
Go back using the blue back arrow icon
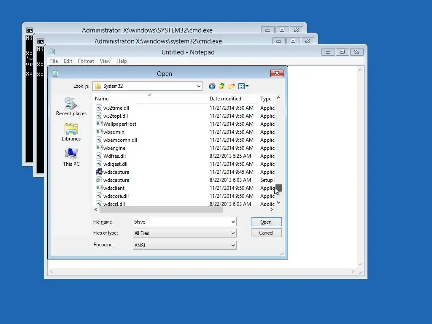coord(212,86)
